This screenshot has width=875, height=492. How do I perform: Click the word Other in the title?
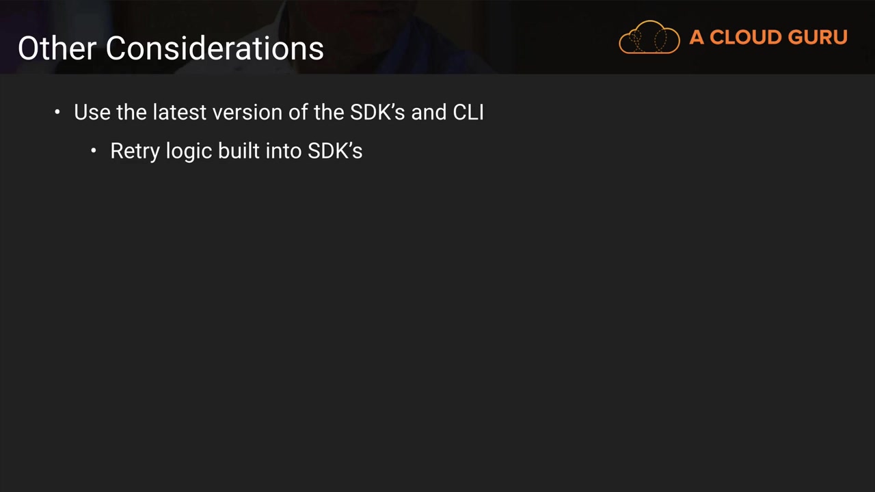coord(57,48)
